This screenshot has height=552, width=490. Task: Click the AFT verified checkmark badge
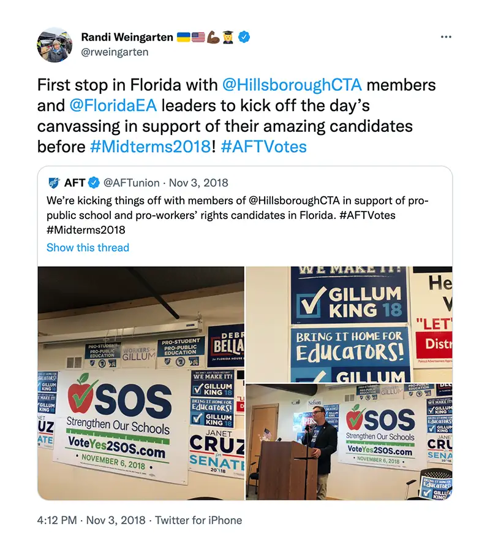(94, 183)
